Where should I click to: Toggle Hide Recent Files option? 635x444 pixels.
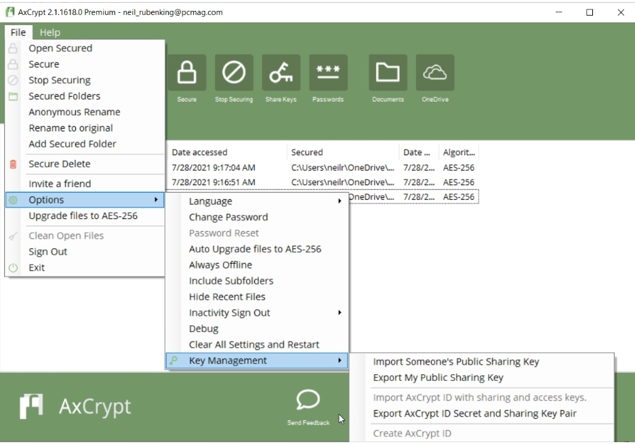point(227,297)
